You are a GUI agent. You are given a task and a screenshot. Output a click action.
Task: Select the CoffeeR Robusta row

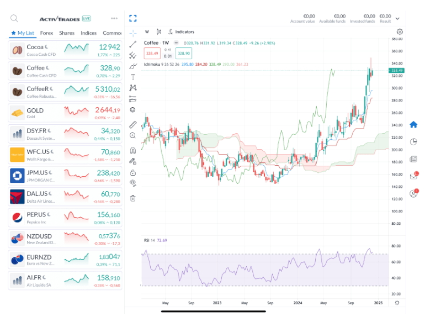pyautogui.click(x=65, y=92)
